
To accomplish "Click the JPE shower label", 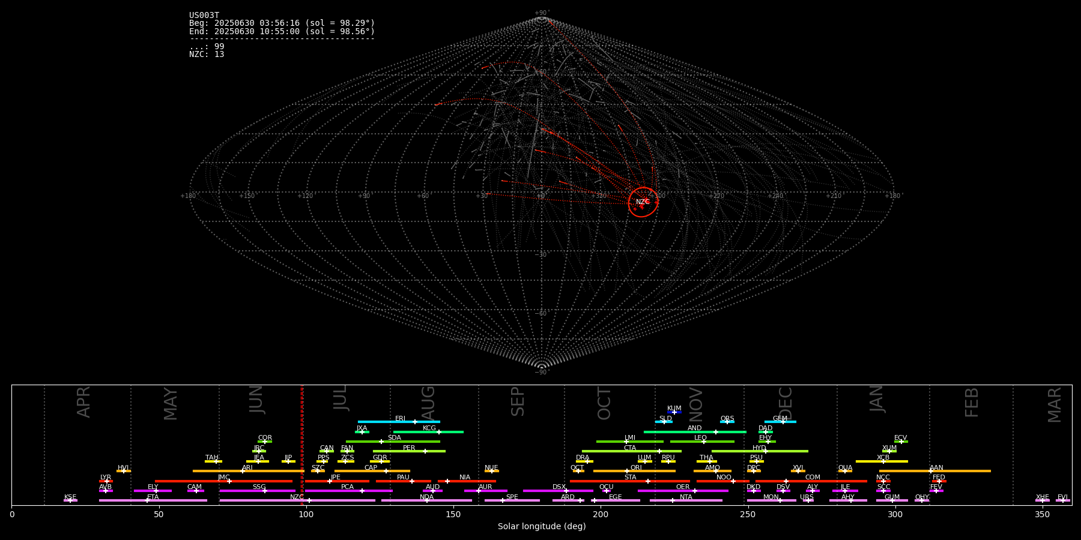I will click(336, 478).
